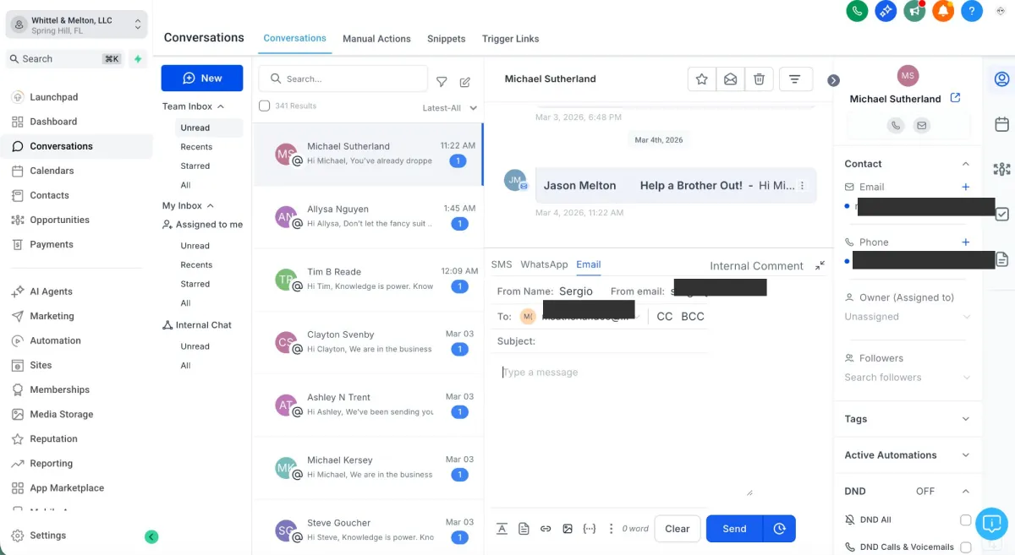Email contact using envelope circle icon
Image resolution: width=1015 pixels, height=555 pixels.
921,125
